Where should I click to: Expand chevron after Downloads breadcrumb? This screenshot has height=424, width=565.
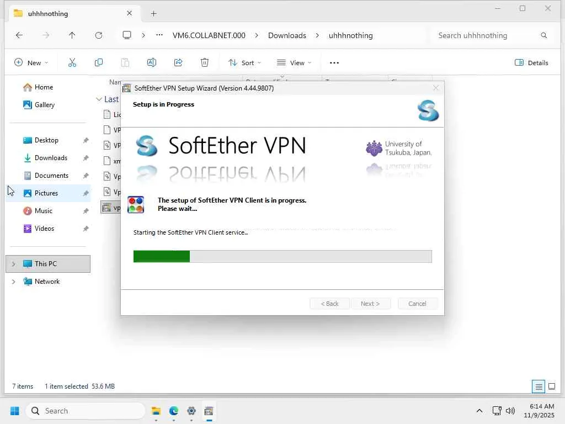(317, 35)
